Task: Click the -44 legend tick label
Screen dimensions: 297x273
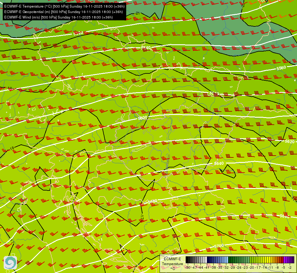Action: (x=201, y=268)
